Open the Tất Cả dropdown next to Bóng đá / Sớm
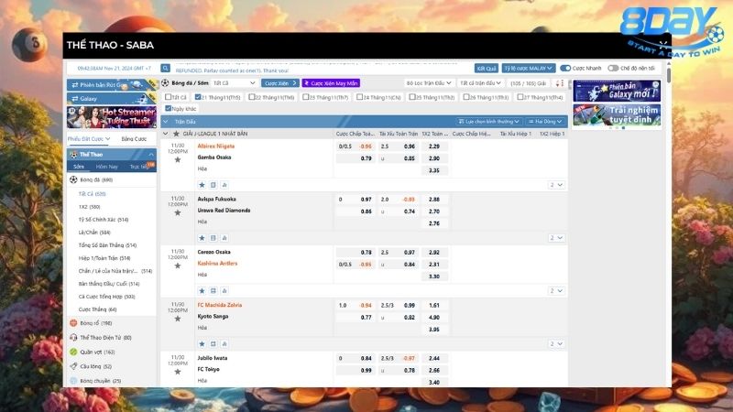733x412 pixels. tap(234, 83)
